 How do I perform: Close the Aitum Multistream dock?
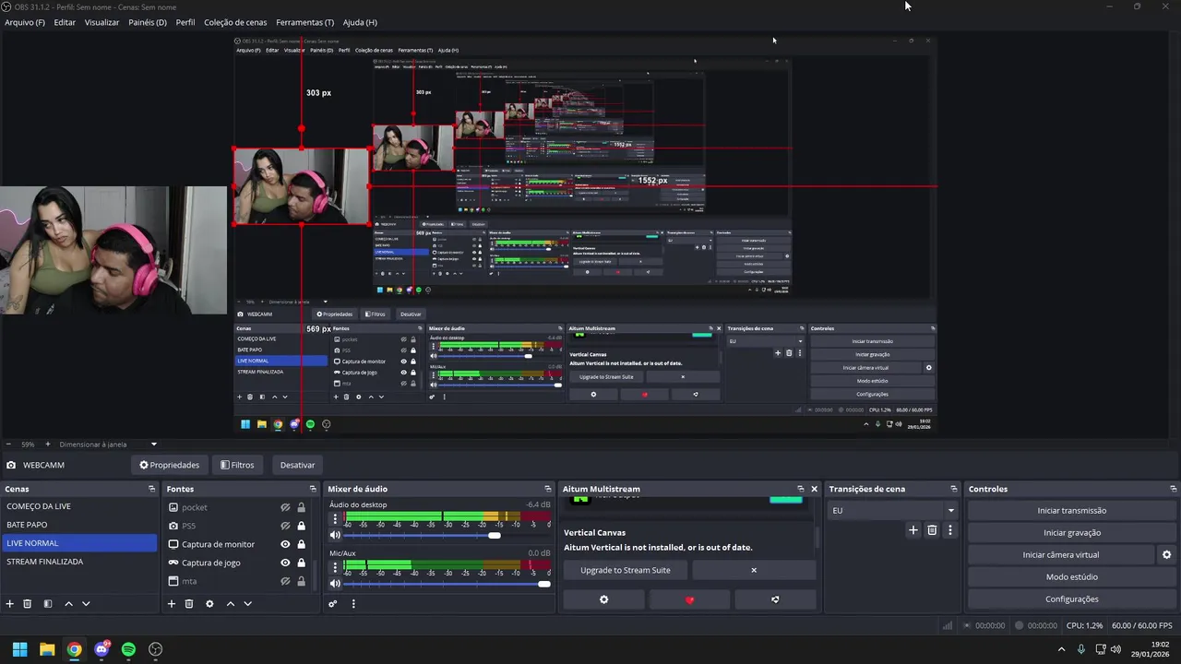[x=814, y=489]
